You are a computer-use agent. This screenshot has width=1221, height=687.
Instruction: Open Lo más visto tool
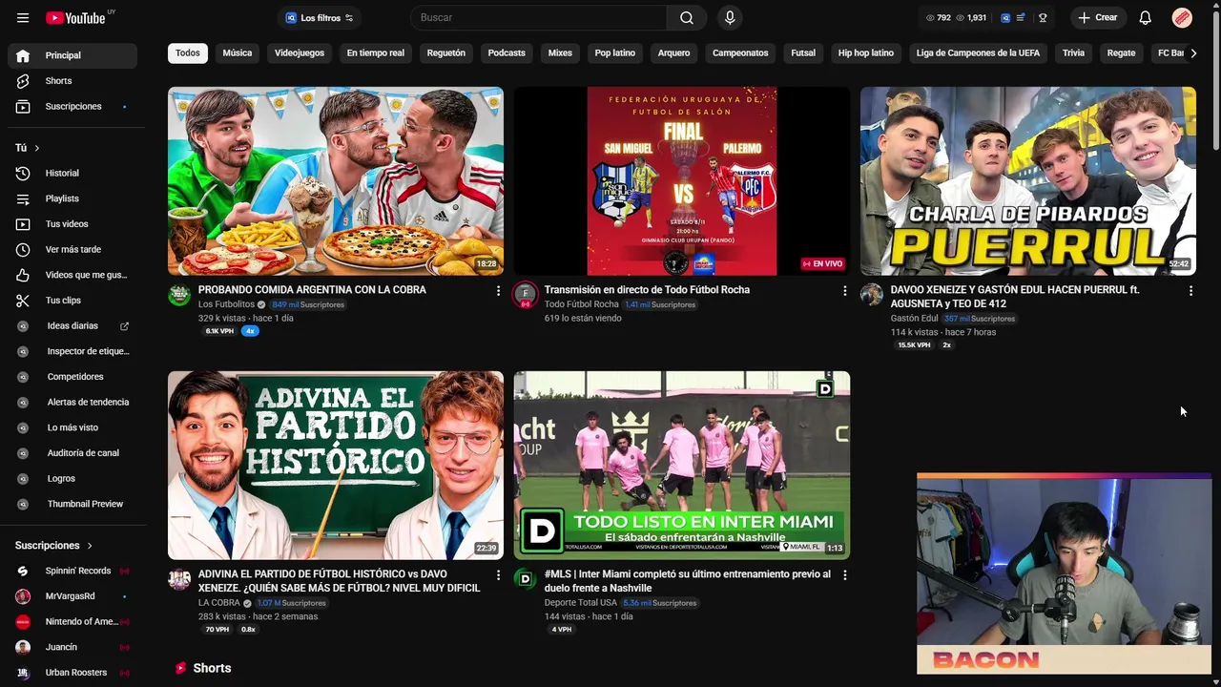[72, 427]
